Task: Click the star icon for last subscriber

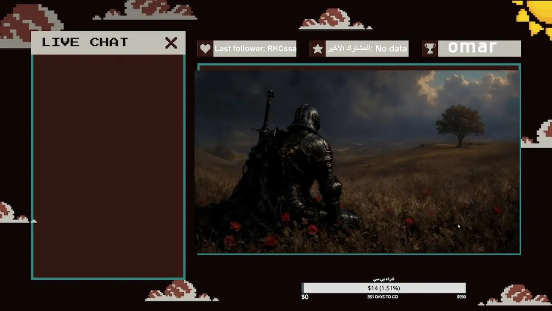Action: pos(318,49)
